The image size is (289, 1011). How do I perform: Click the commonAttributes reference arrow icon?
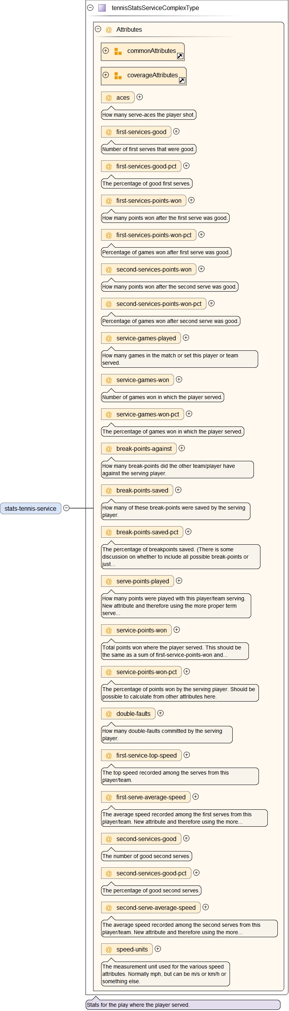pyautogui.click(x=180, y=56)
